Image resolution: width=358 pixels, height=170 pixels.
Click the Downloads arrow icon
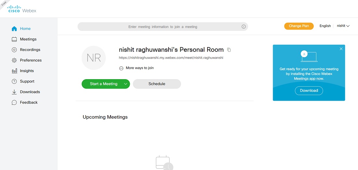14,92
